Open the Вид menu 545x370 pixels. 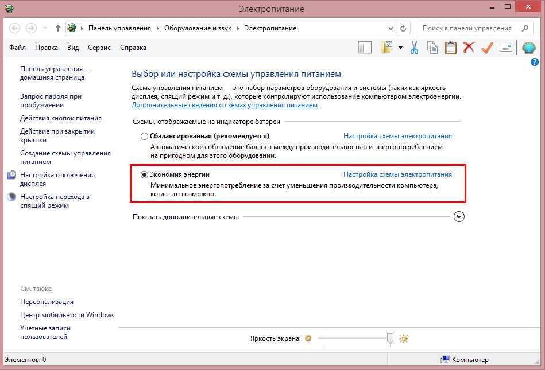(x=73, y=48)
